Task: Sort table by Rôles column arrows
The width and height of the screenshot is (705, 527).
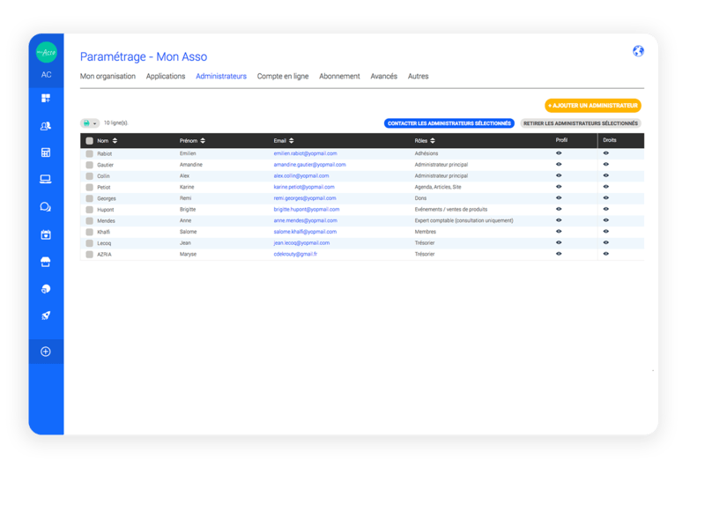Action: click(x=433, y=141)
